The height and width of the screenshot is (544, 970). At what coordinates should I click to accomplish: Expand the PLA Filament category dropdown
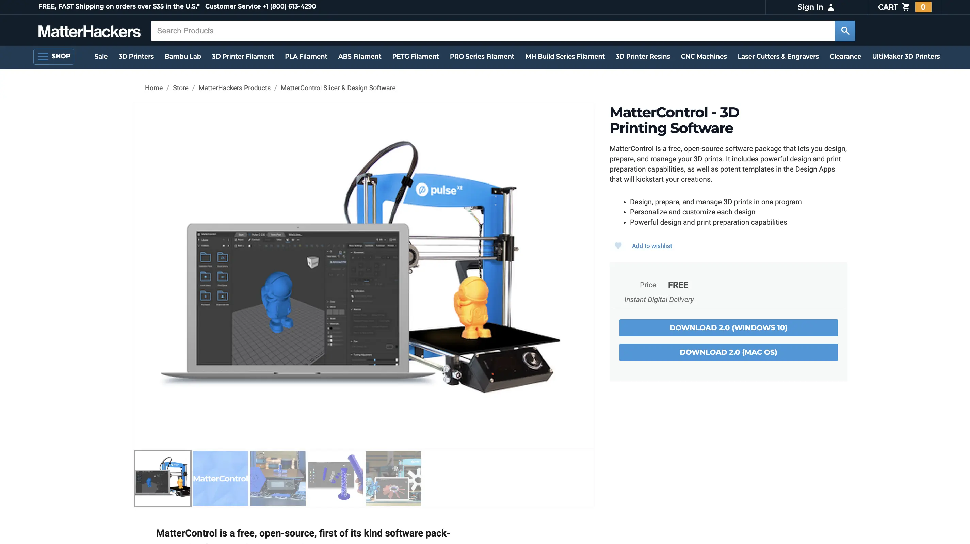(306, 56)
